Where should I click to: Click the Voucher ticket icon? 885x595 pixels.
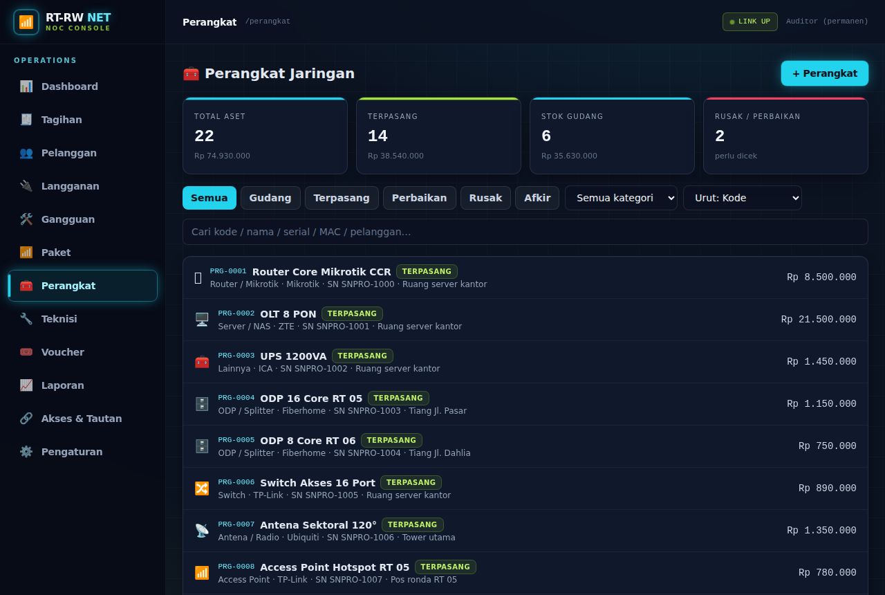click(x=26, y=352)
